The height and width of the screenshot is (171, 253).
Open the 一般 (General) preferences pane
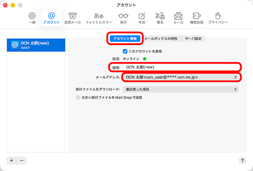[x=32, y=17]
